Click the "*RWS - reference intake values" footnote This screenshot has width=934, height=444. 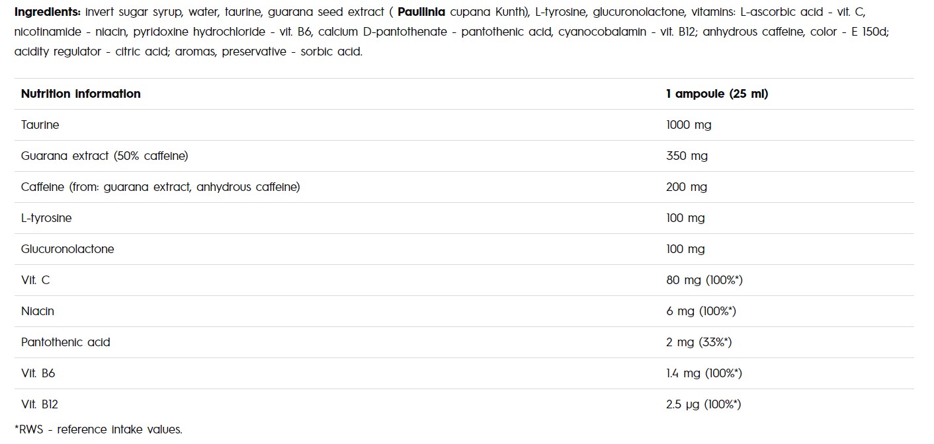click(x=98, y=429)
